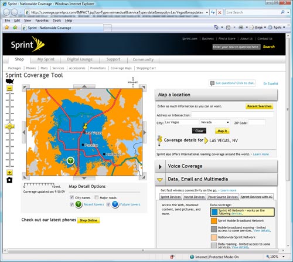The image size is (293, 262).
Task: Toggle the City names checkbox
Action: click(x=71, y=197)
